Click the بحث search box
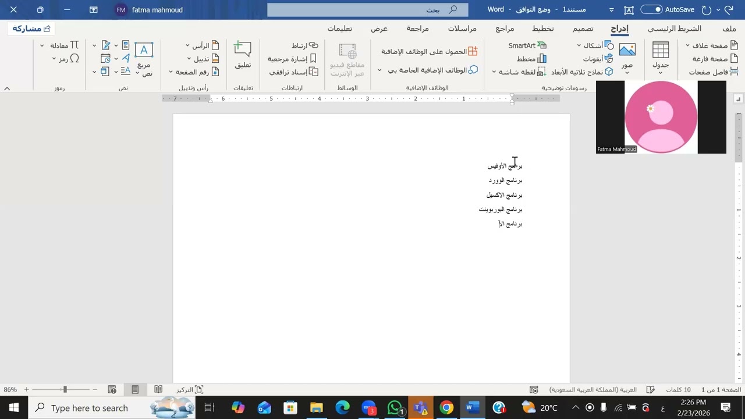Viewport: 745px width, 419px height. [368, 10]
